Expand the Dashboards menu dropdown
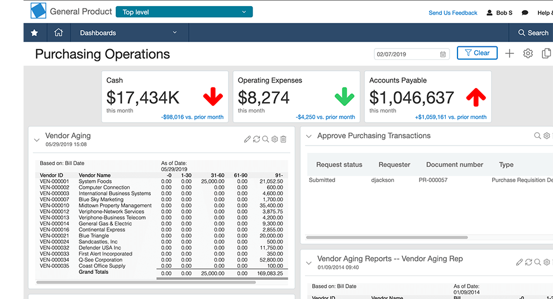The width and height of the screenshot is (553, 299). (x=128, y=33)
